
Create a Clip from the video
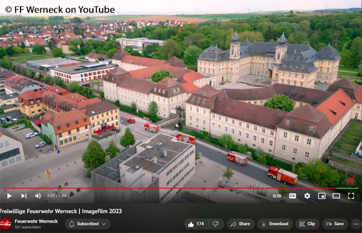(x=307, y=224)
